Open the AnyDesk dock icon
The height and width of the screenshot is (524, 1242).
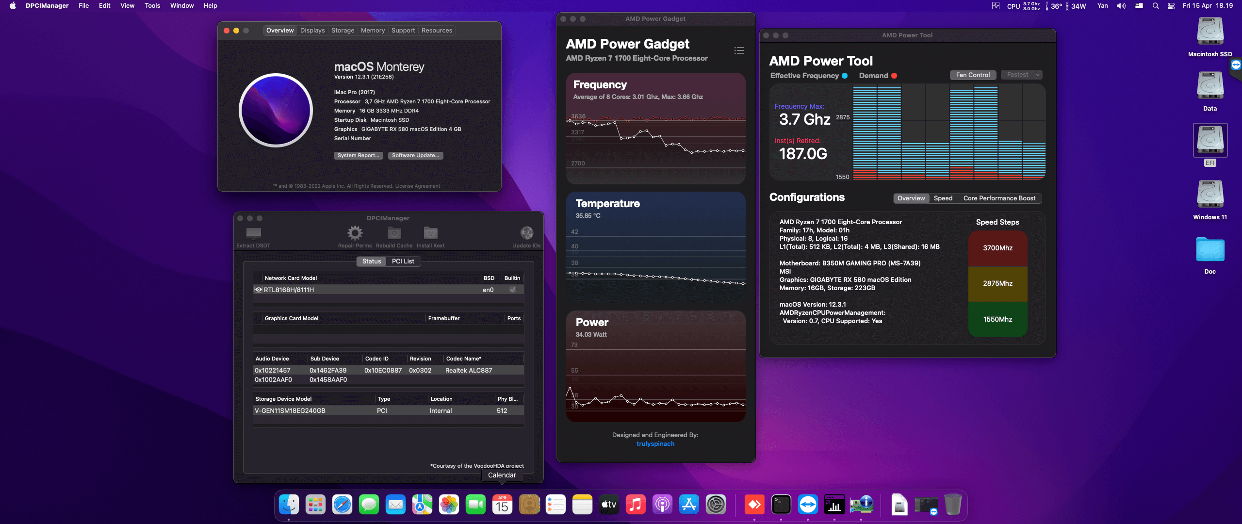point(754,505)
